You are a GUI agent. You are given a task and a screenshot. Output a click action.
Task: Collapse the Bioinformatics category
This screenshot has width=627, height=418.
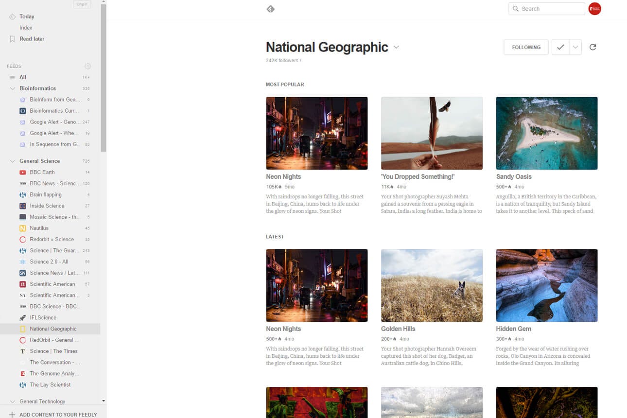pos(12,88)
